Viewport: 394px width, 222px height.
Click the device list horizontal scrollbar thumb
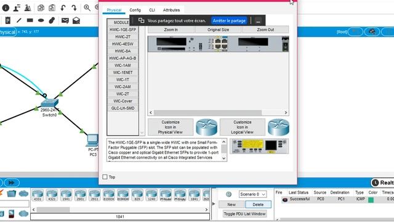[54, 210]
